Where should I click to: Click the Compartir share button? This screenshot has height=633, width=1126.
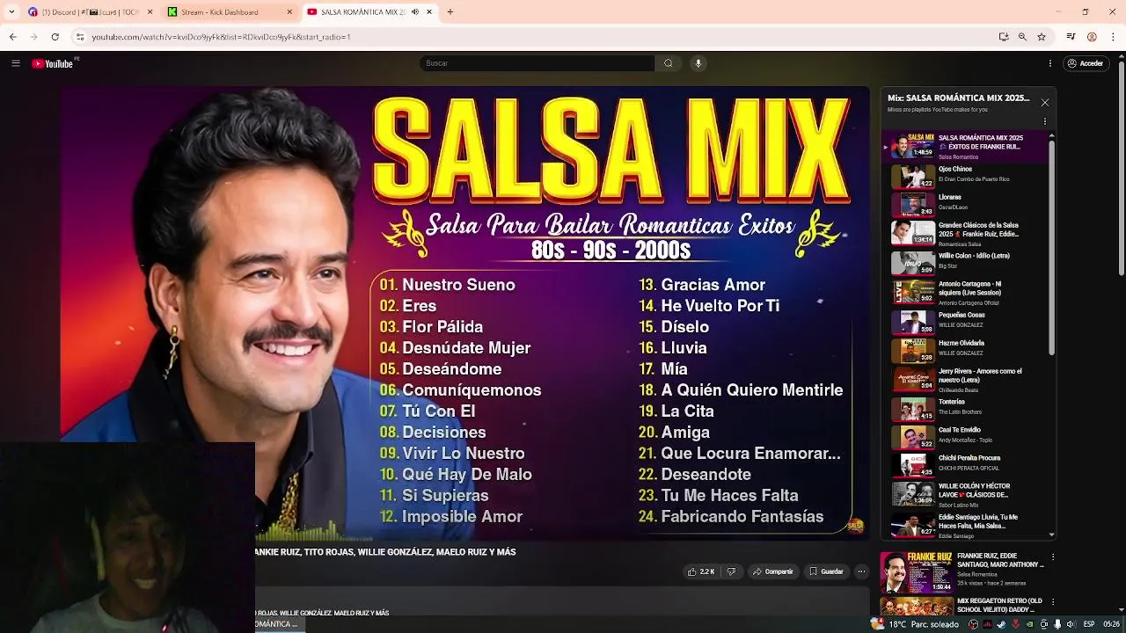coord(773,571)
